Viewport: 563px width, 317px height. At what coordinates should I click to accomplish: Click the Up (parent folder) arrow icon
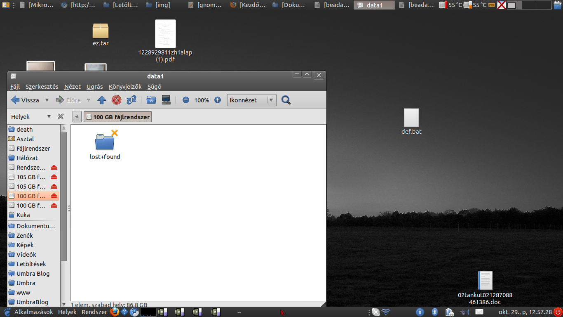point(102,100)
